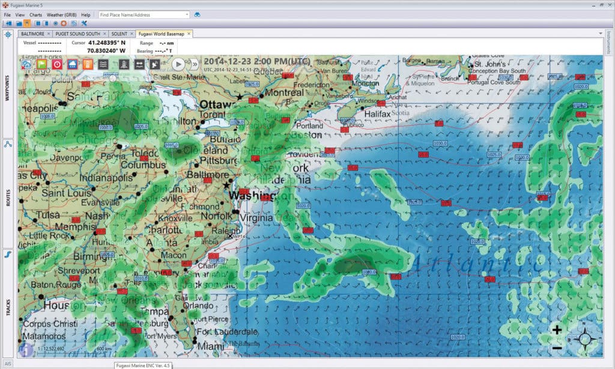Click the cursor latitude 41.248395° N
This screenshot has height=369, width=615.
tap(107, 43)
